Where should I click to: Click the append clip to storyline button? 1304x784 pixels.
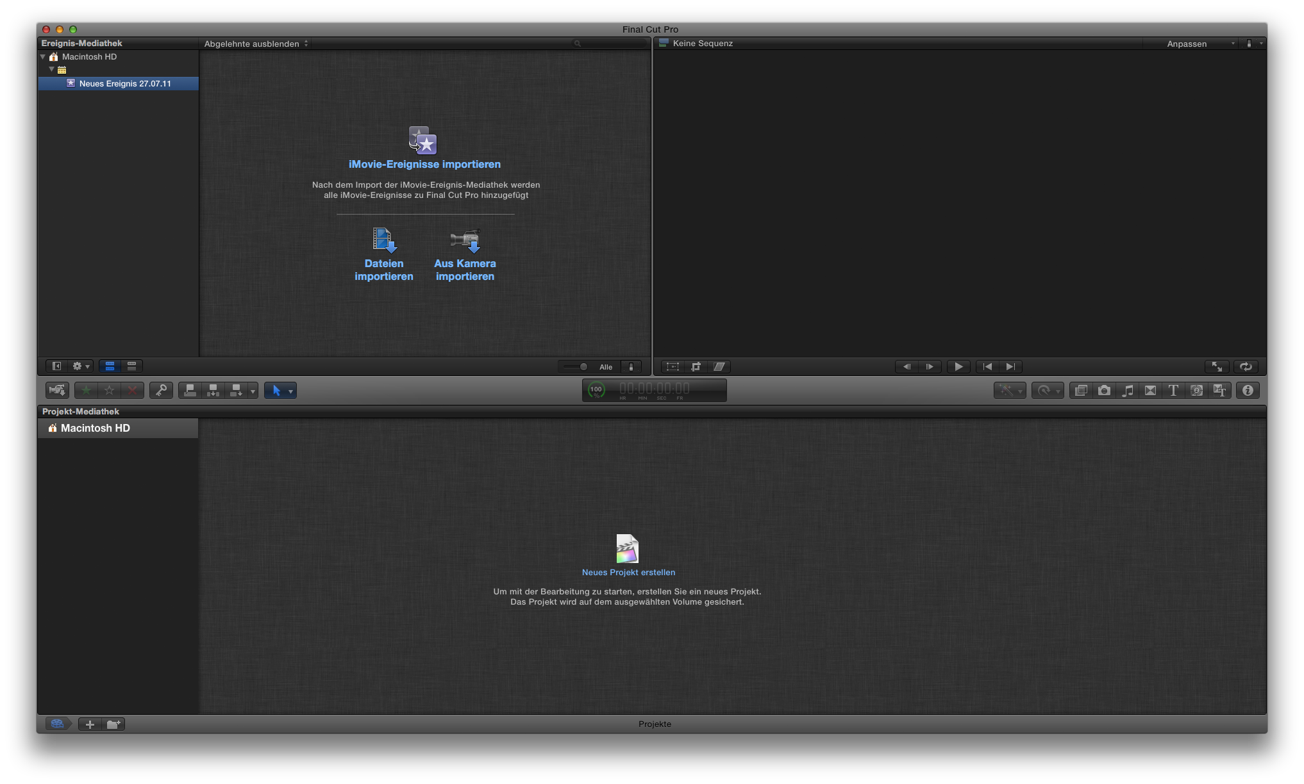pyautogui.click(x=236, y=390)
